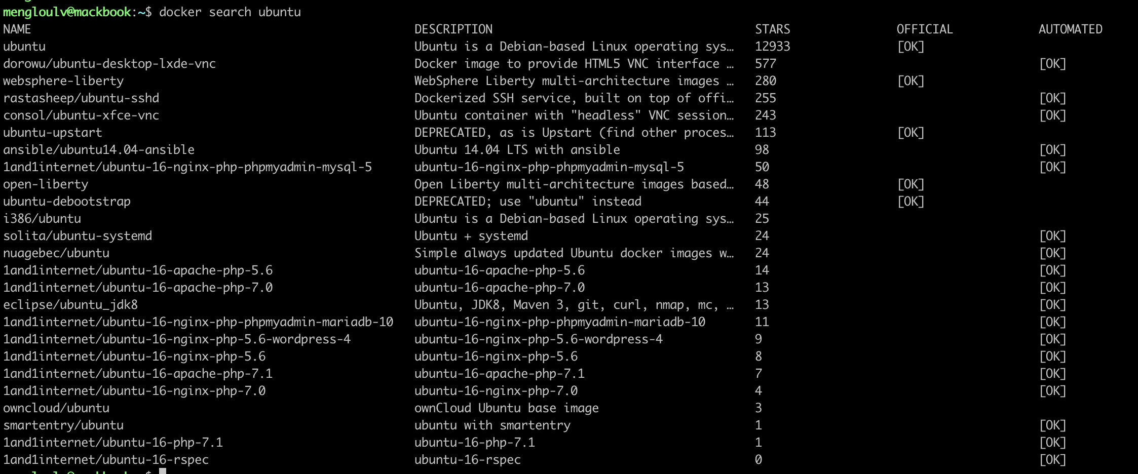Screen dimensions: 1138x474
Task: Click the ubuntu-upstart DEPRECATED description
Action: tap(574, 133)
